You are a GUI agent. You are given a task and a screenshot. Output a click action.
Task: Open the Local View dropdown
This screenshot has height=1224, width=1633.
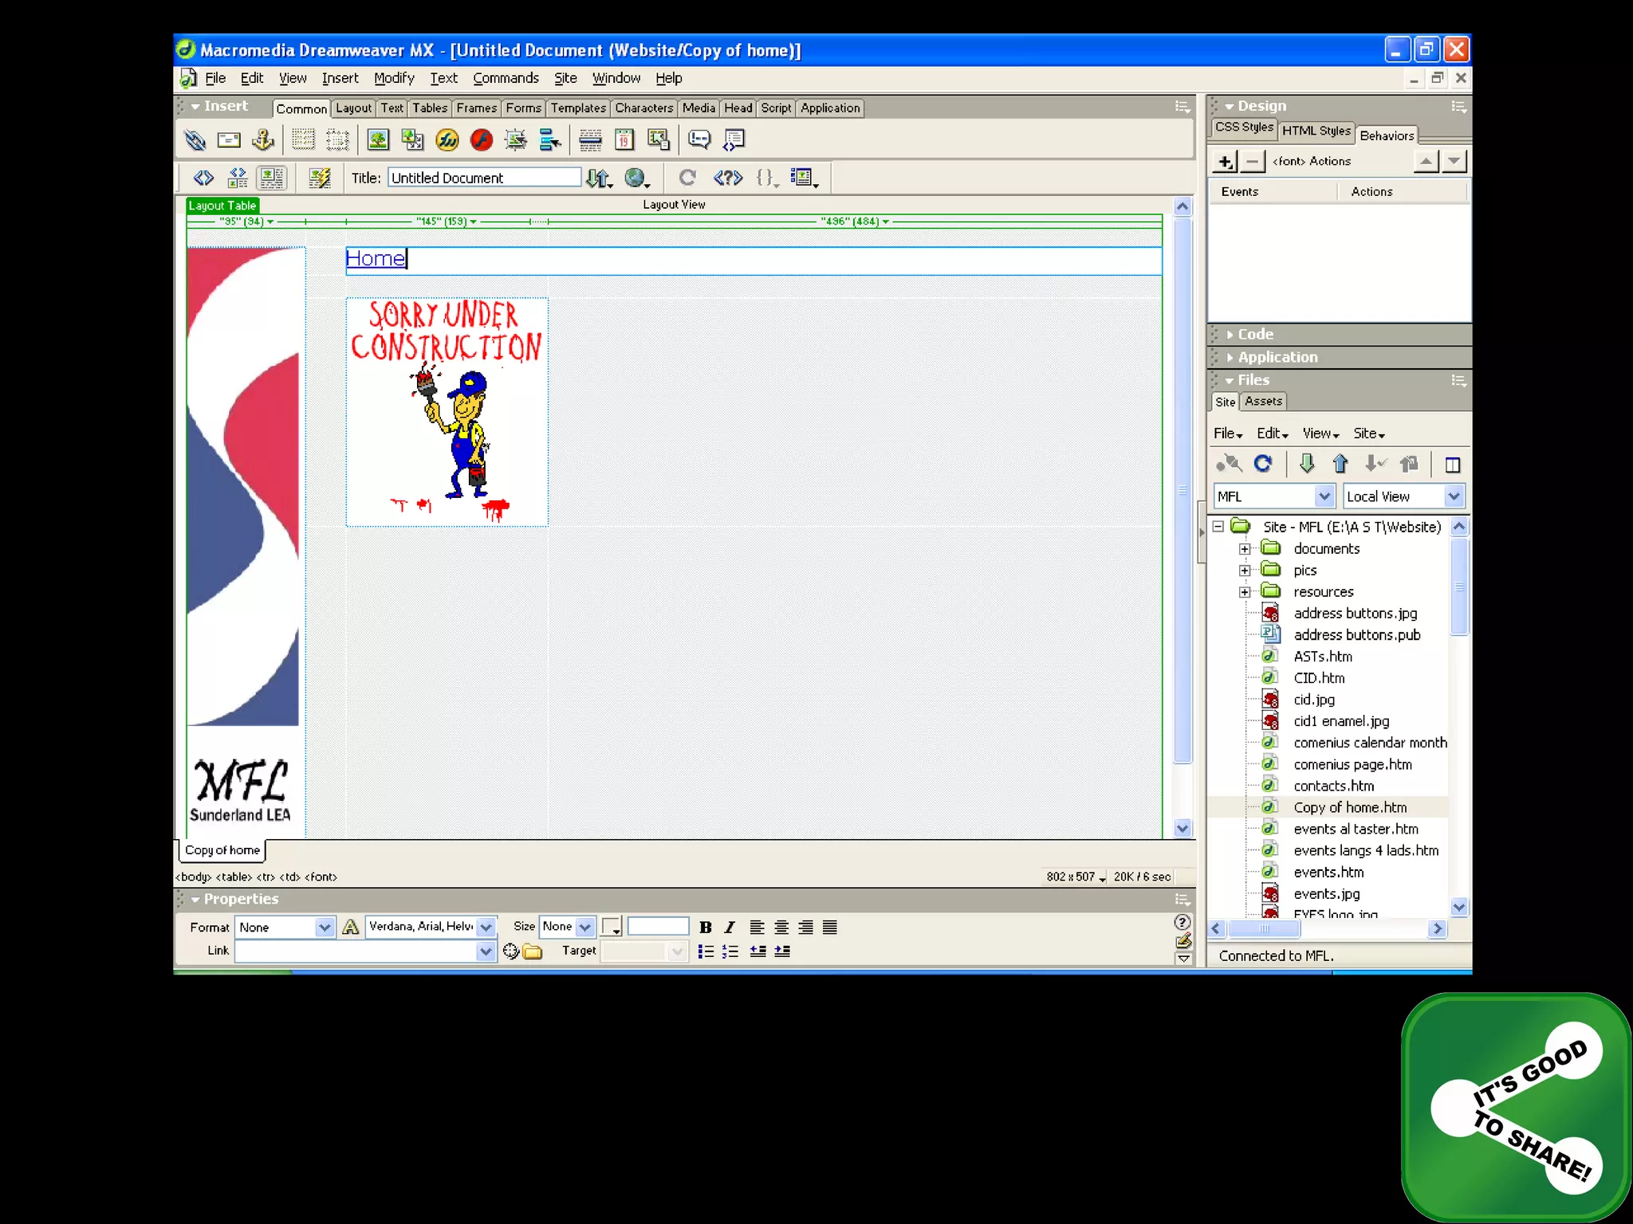coord(1453,496)
